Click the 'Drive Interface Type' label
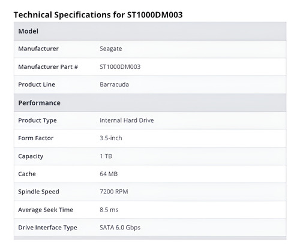This screenshot has width=300, height=251. (x=47, y=228)
